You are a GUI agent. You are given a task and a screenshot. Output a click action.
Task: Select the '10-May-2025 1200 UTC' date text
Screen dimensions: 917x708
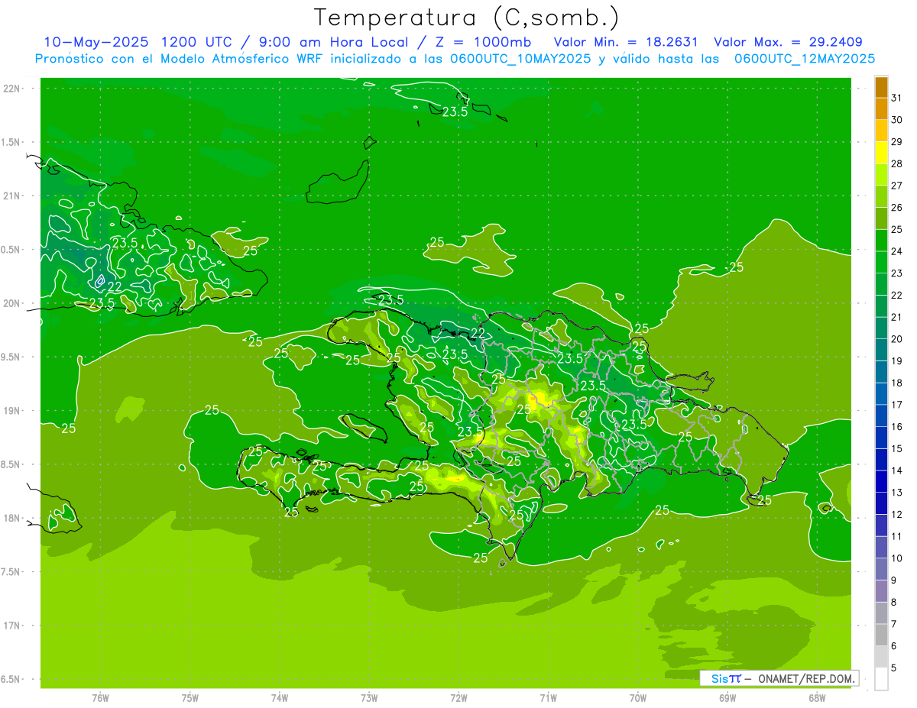click(139, 42)
